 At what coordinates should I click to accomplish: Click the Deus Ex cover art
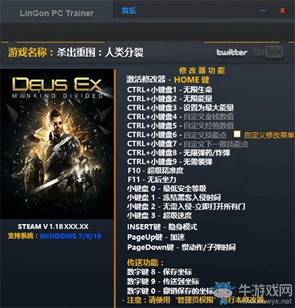point(57,144)
